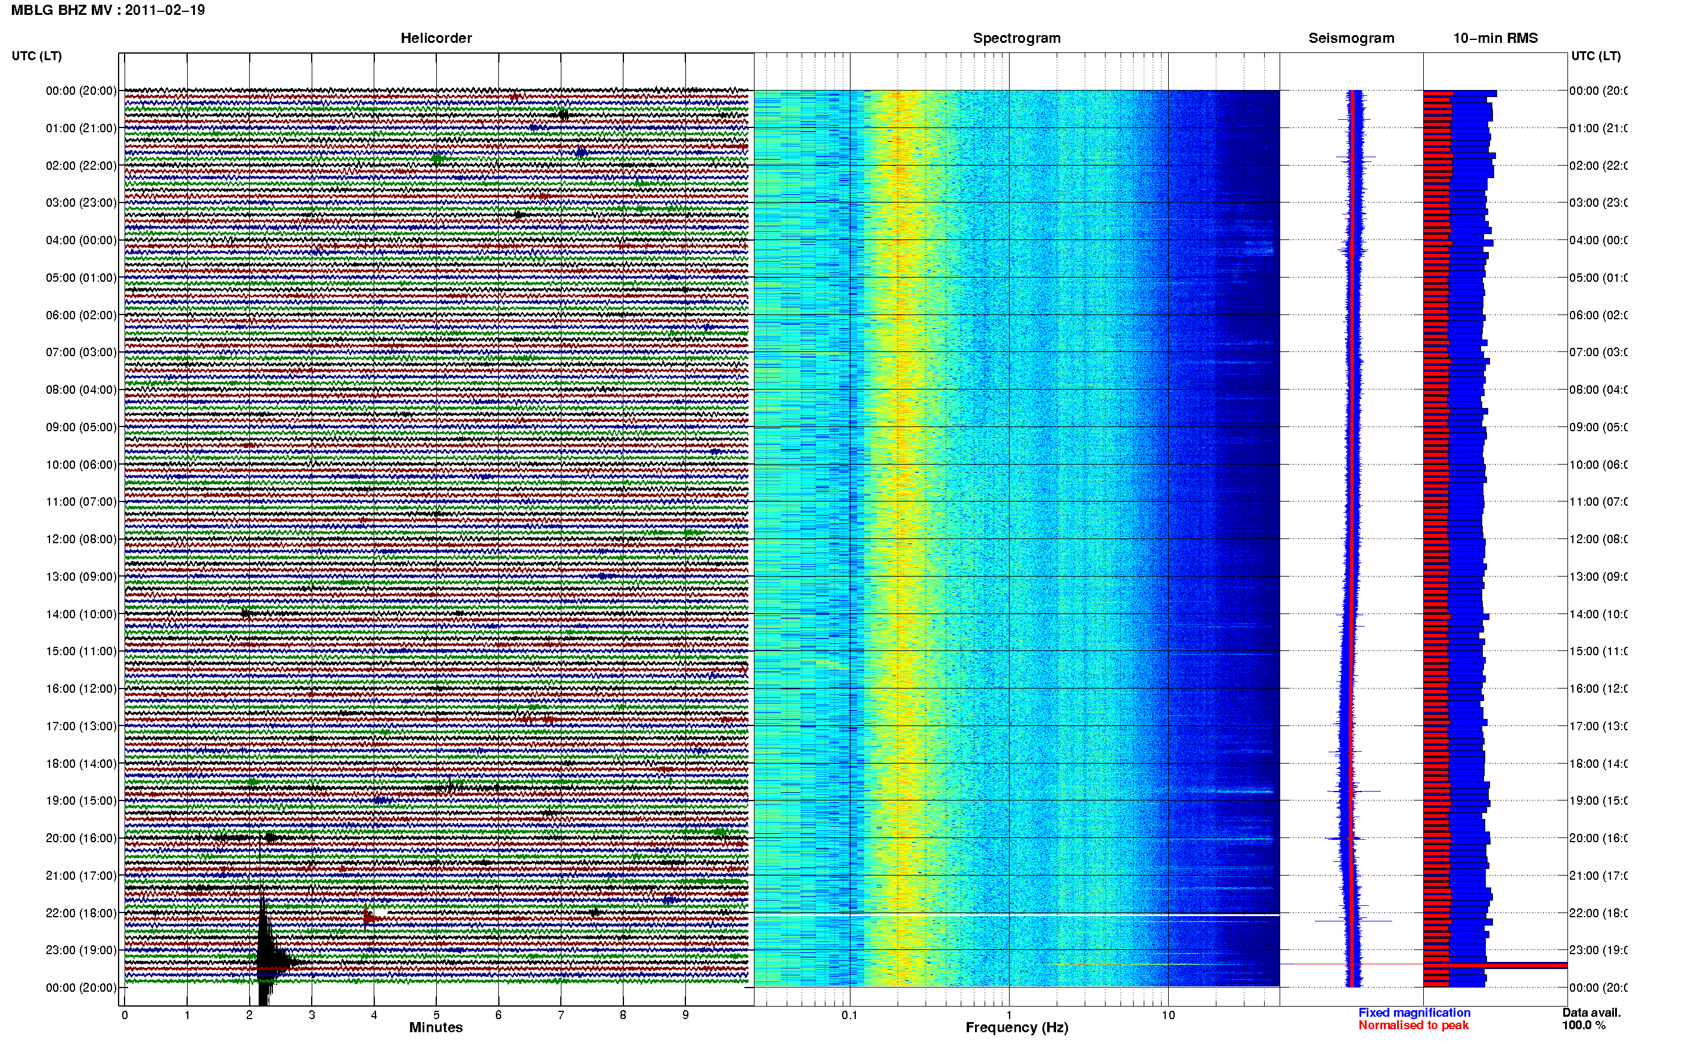Viewport: 1695px width, 1059px height.
Task: Click the 'Fixed magnification' legend text
Action: pos(1414,1013)
